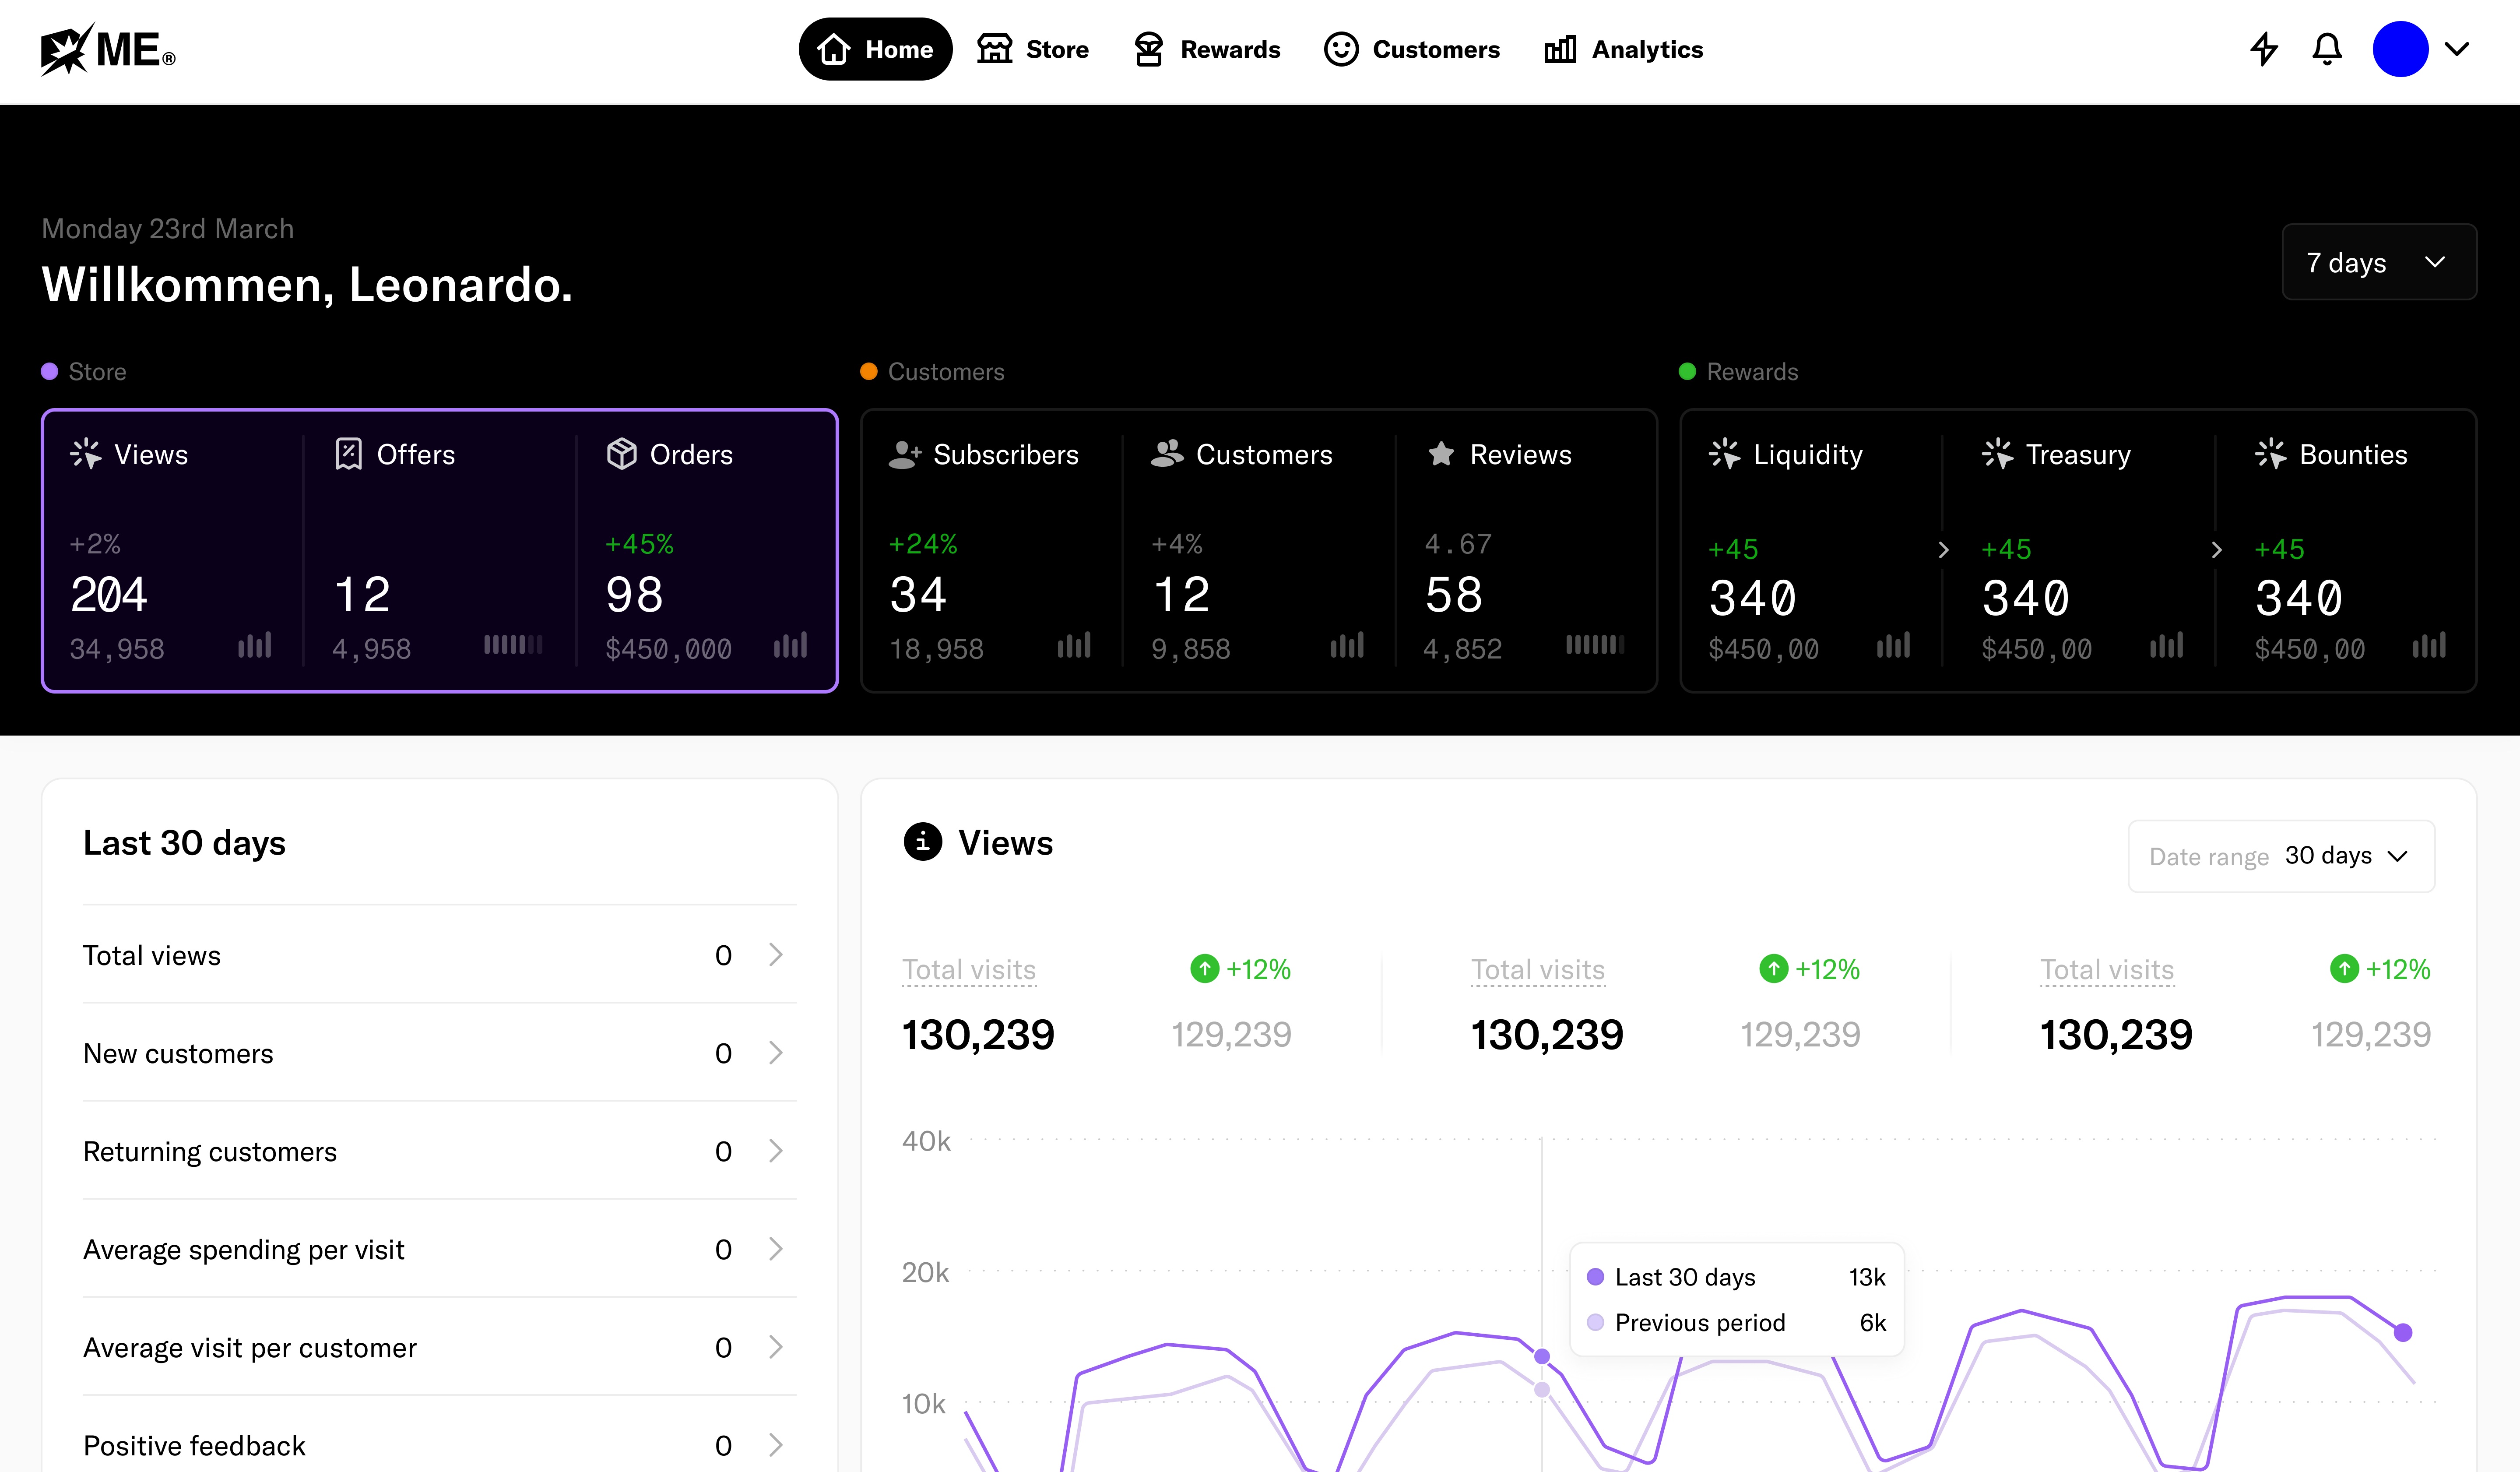
Task: Click arrow between Treasury and Bounties
Action: coord(2216,550)
